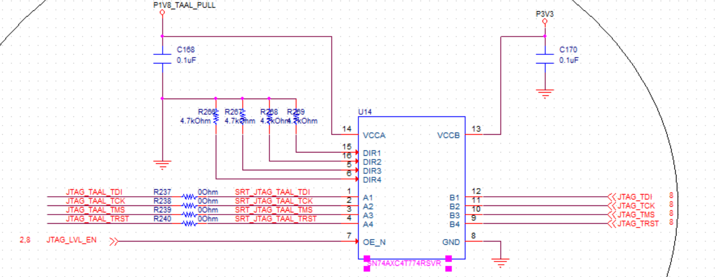Viewport: 715px width, 277px height.
Task: Click the 4.7kOhm value under R266
Action: point(195,121)
